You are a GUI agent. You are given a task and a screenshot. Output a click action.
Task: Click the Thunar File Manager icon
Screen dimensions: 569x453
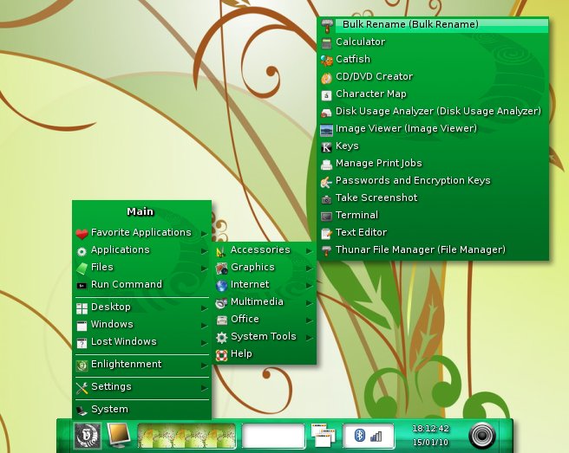[x=327, y=251]
